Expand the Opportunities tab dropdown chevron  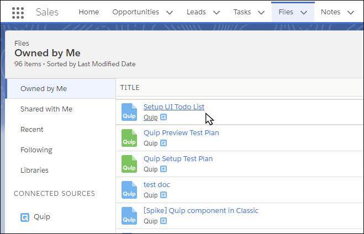pos(170,13)
